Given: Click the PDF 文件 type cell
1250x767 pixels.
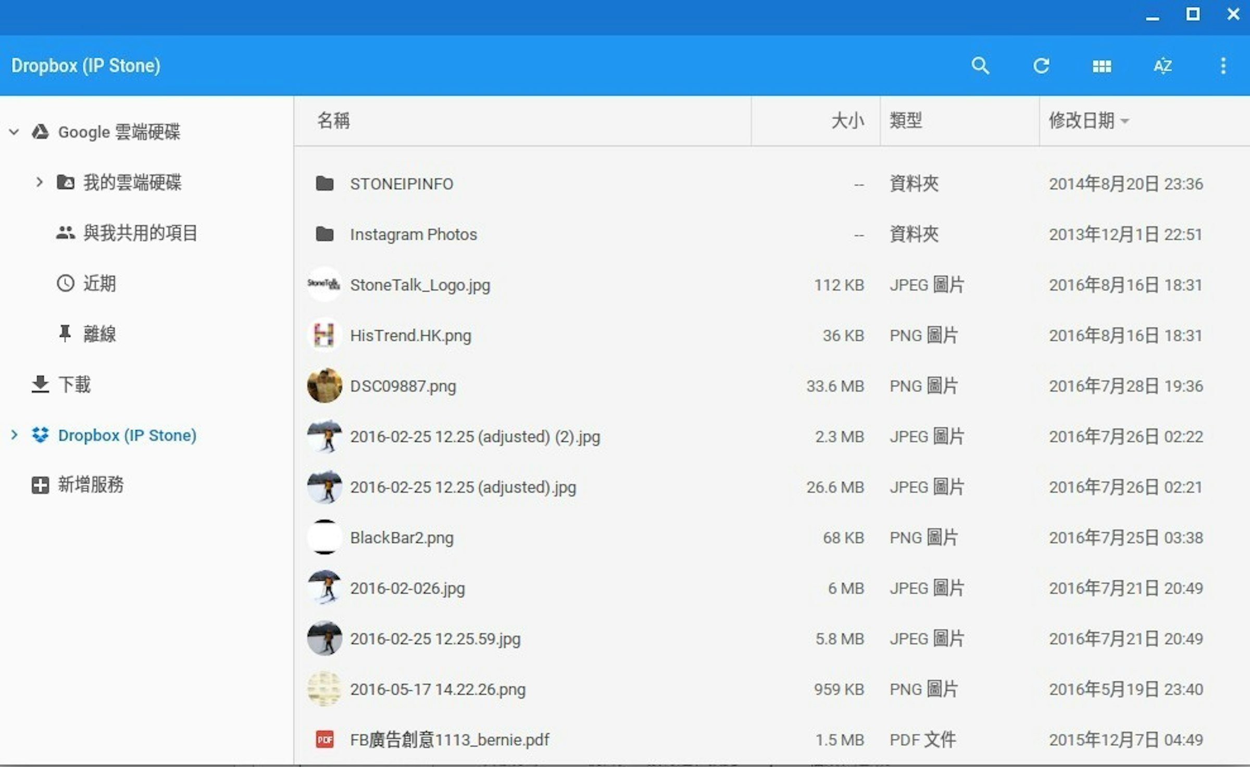Looking at the screenshot, I should point(923,739).
